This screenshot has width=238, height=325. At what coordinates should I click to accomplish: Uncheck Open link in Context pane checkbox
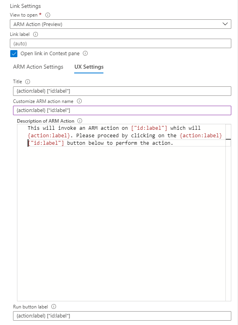(x=14, y=54)
